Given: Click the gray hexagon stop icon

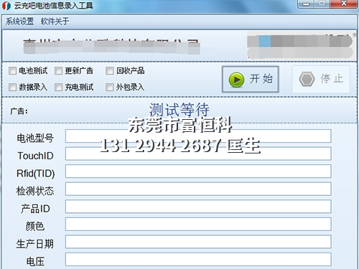Looking at the screenshot, I should click(307, 79).
